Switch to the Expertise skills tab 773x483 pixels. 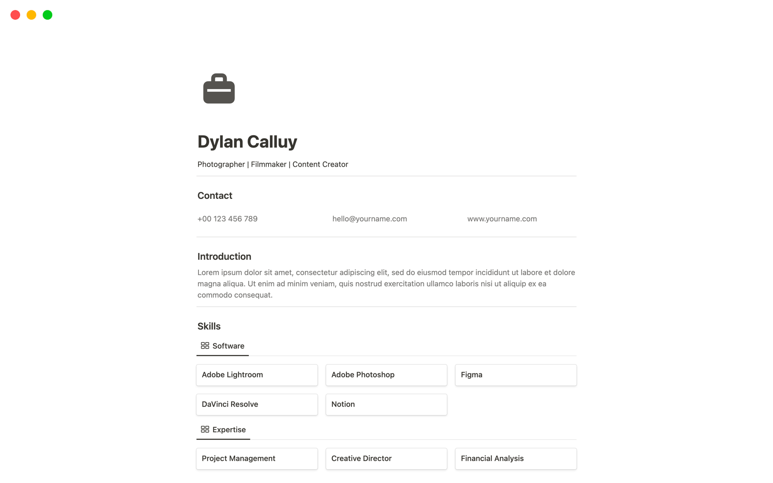point(228,429)
